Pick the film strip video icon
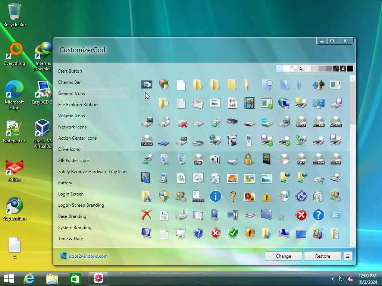This screenshot has height=286, width=382. click(250, 103)
